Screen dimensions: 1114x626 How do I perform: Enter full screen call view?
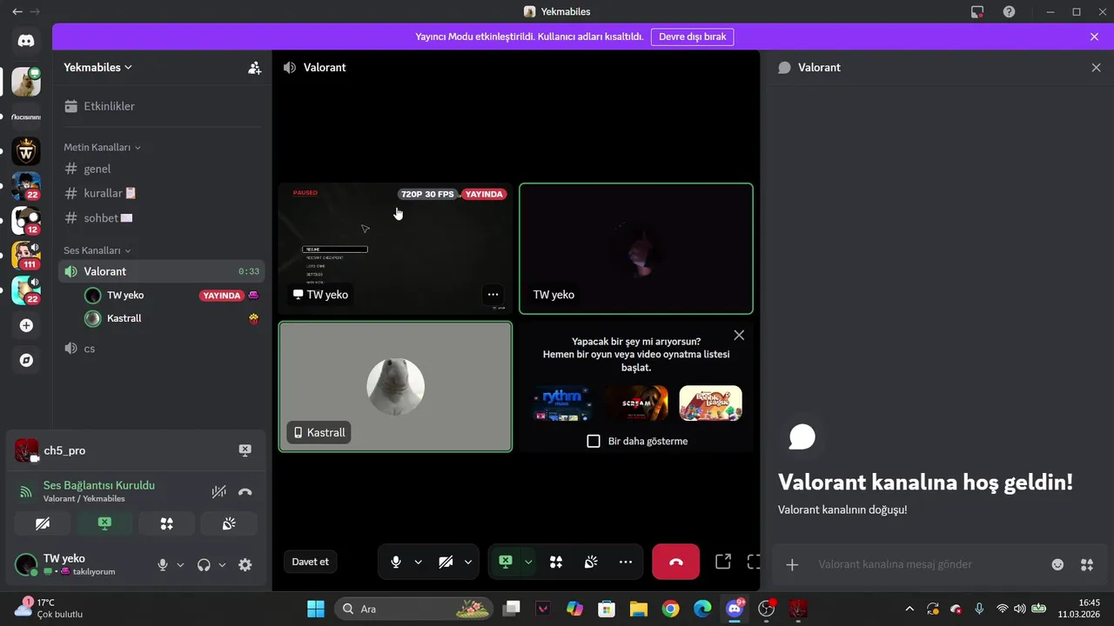[754, 562]
